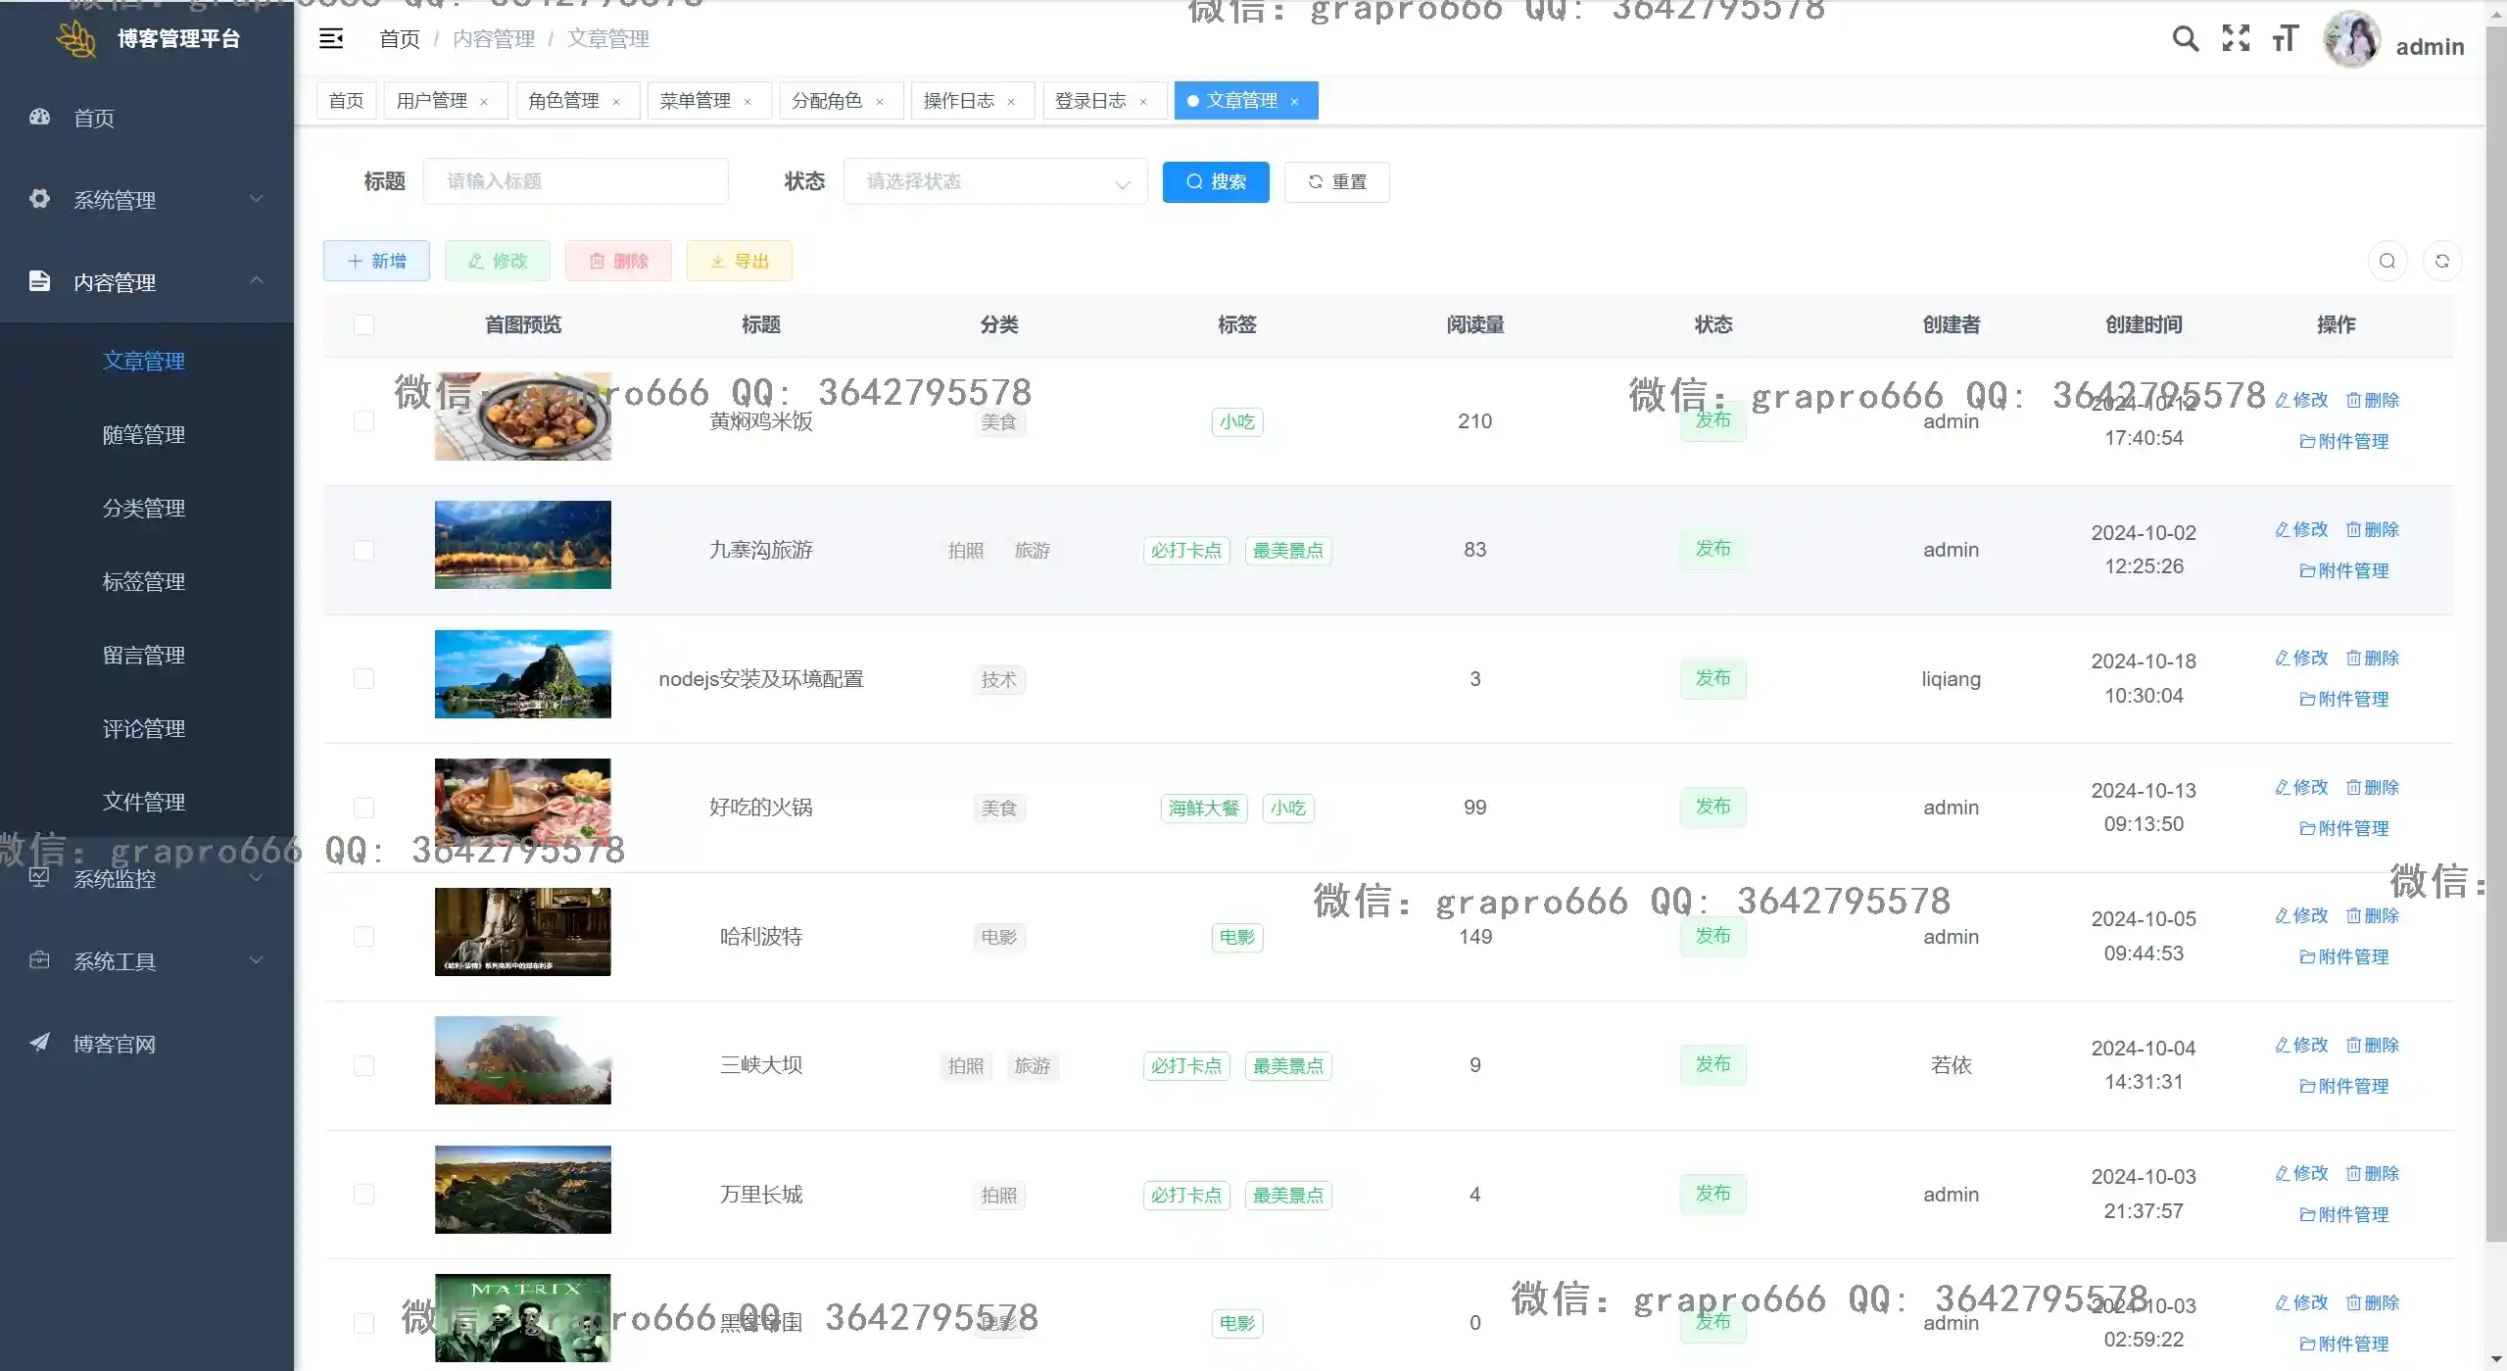
Task: Refresh table with round refresh icon
Action: [2442, 261]
